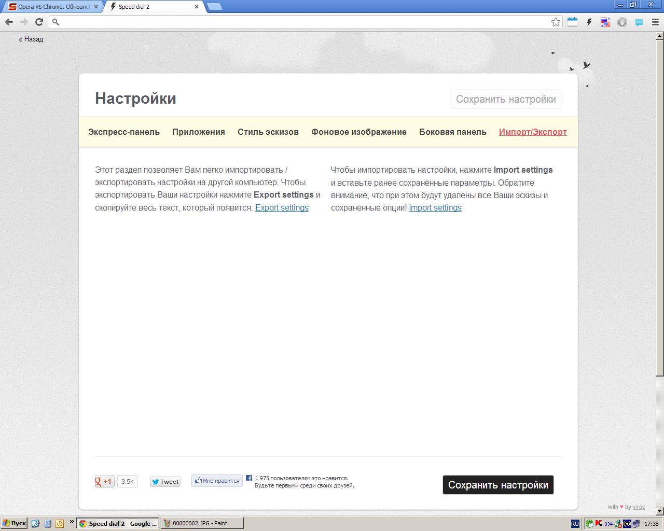Select the Стиль эскизов tab
Image resolution: width=664 pixels, height=531 pixels.
268,132
